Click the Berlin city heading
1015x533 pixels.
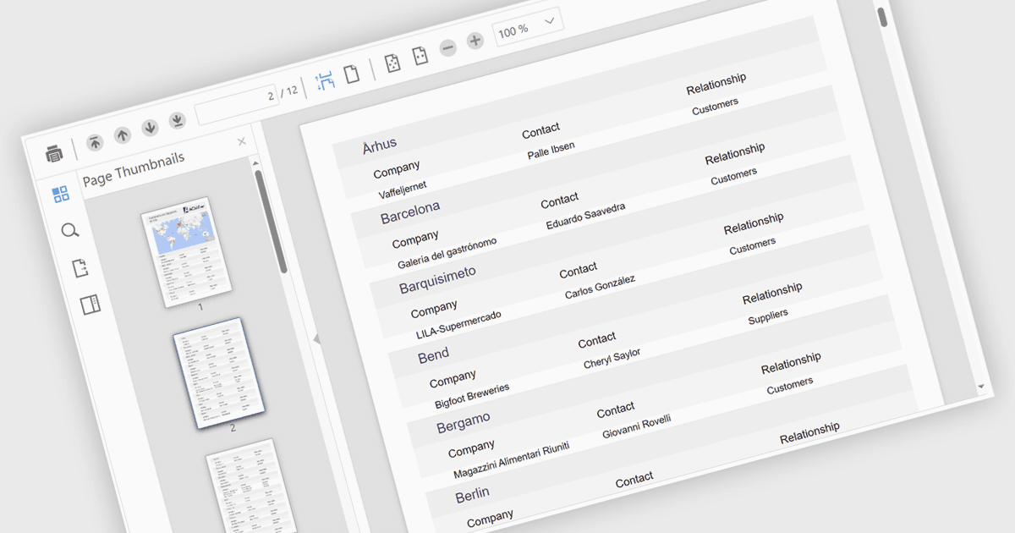pyautogui.click(x=472, y=494)
